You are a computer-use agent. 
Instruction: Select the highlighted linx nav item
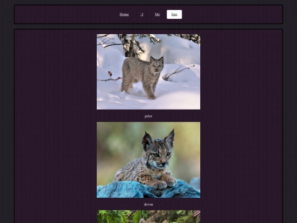pos(174,14)
